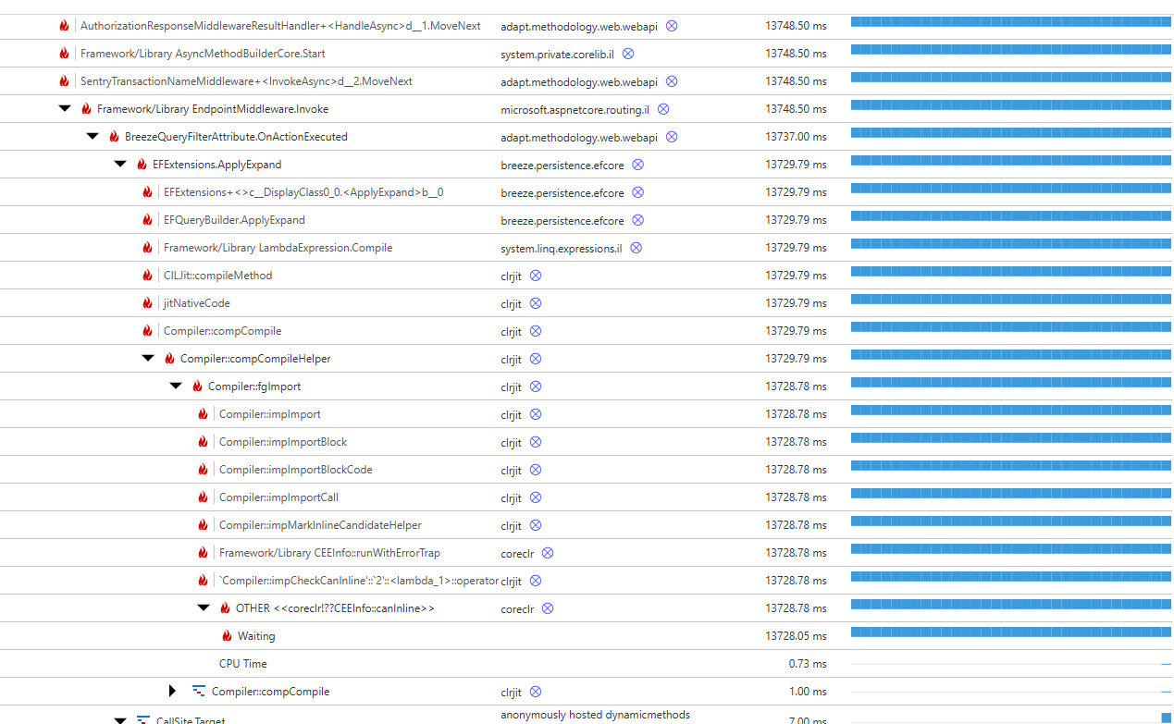Filter module icon next to system.private.corelib.il
Screen dimensions: 1174x724
pos(628,54)
